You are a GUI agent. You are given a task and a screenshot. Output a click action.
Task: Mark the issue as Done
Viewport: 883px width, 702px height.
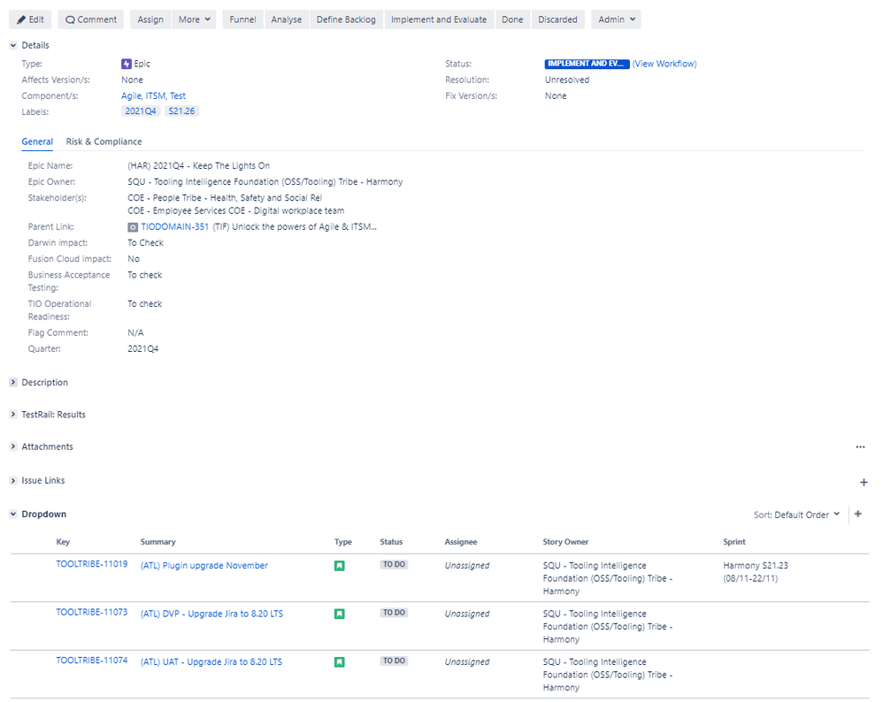tap(512, 19)
